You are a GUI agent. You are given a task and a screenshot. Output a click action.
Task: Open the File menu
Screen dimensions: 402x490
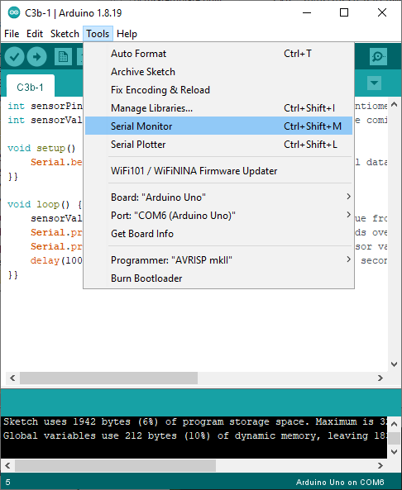(12, 34)
